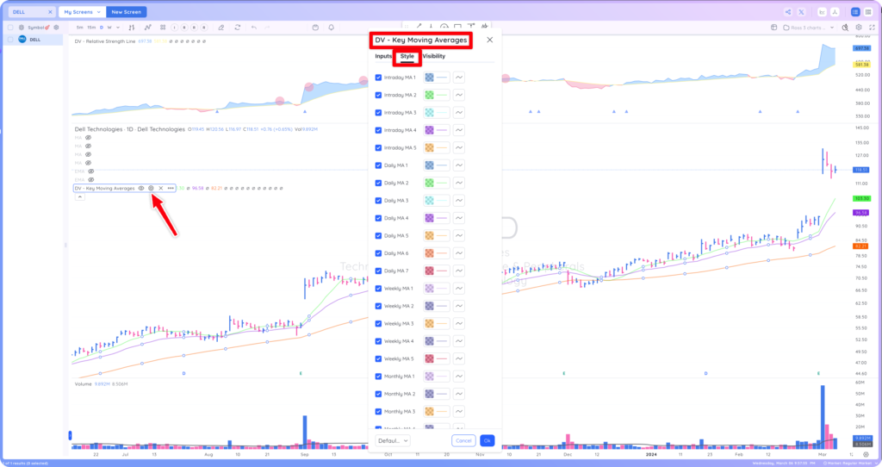Screen dimensions: 882x467
Task: Click the share icon at top right
Action: [788, 12]
